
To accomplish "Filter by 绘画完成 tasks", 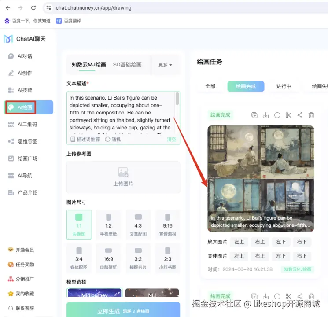I will [x=246, y=86].
